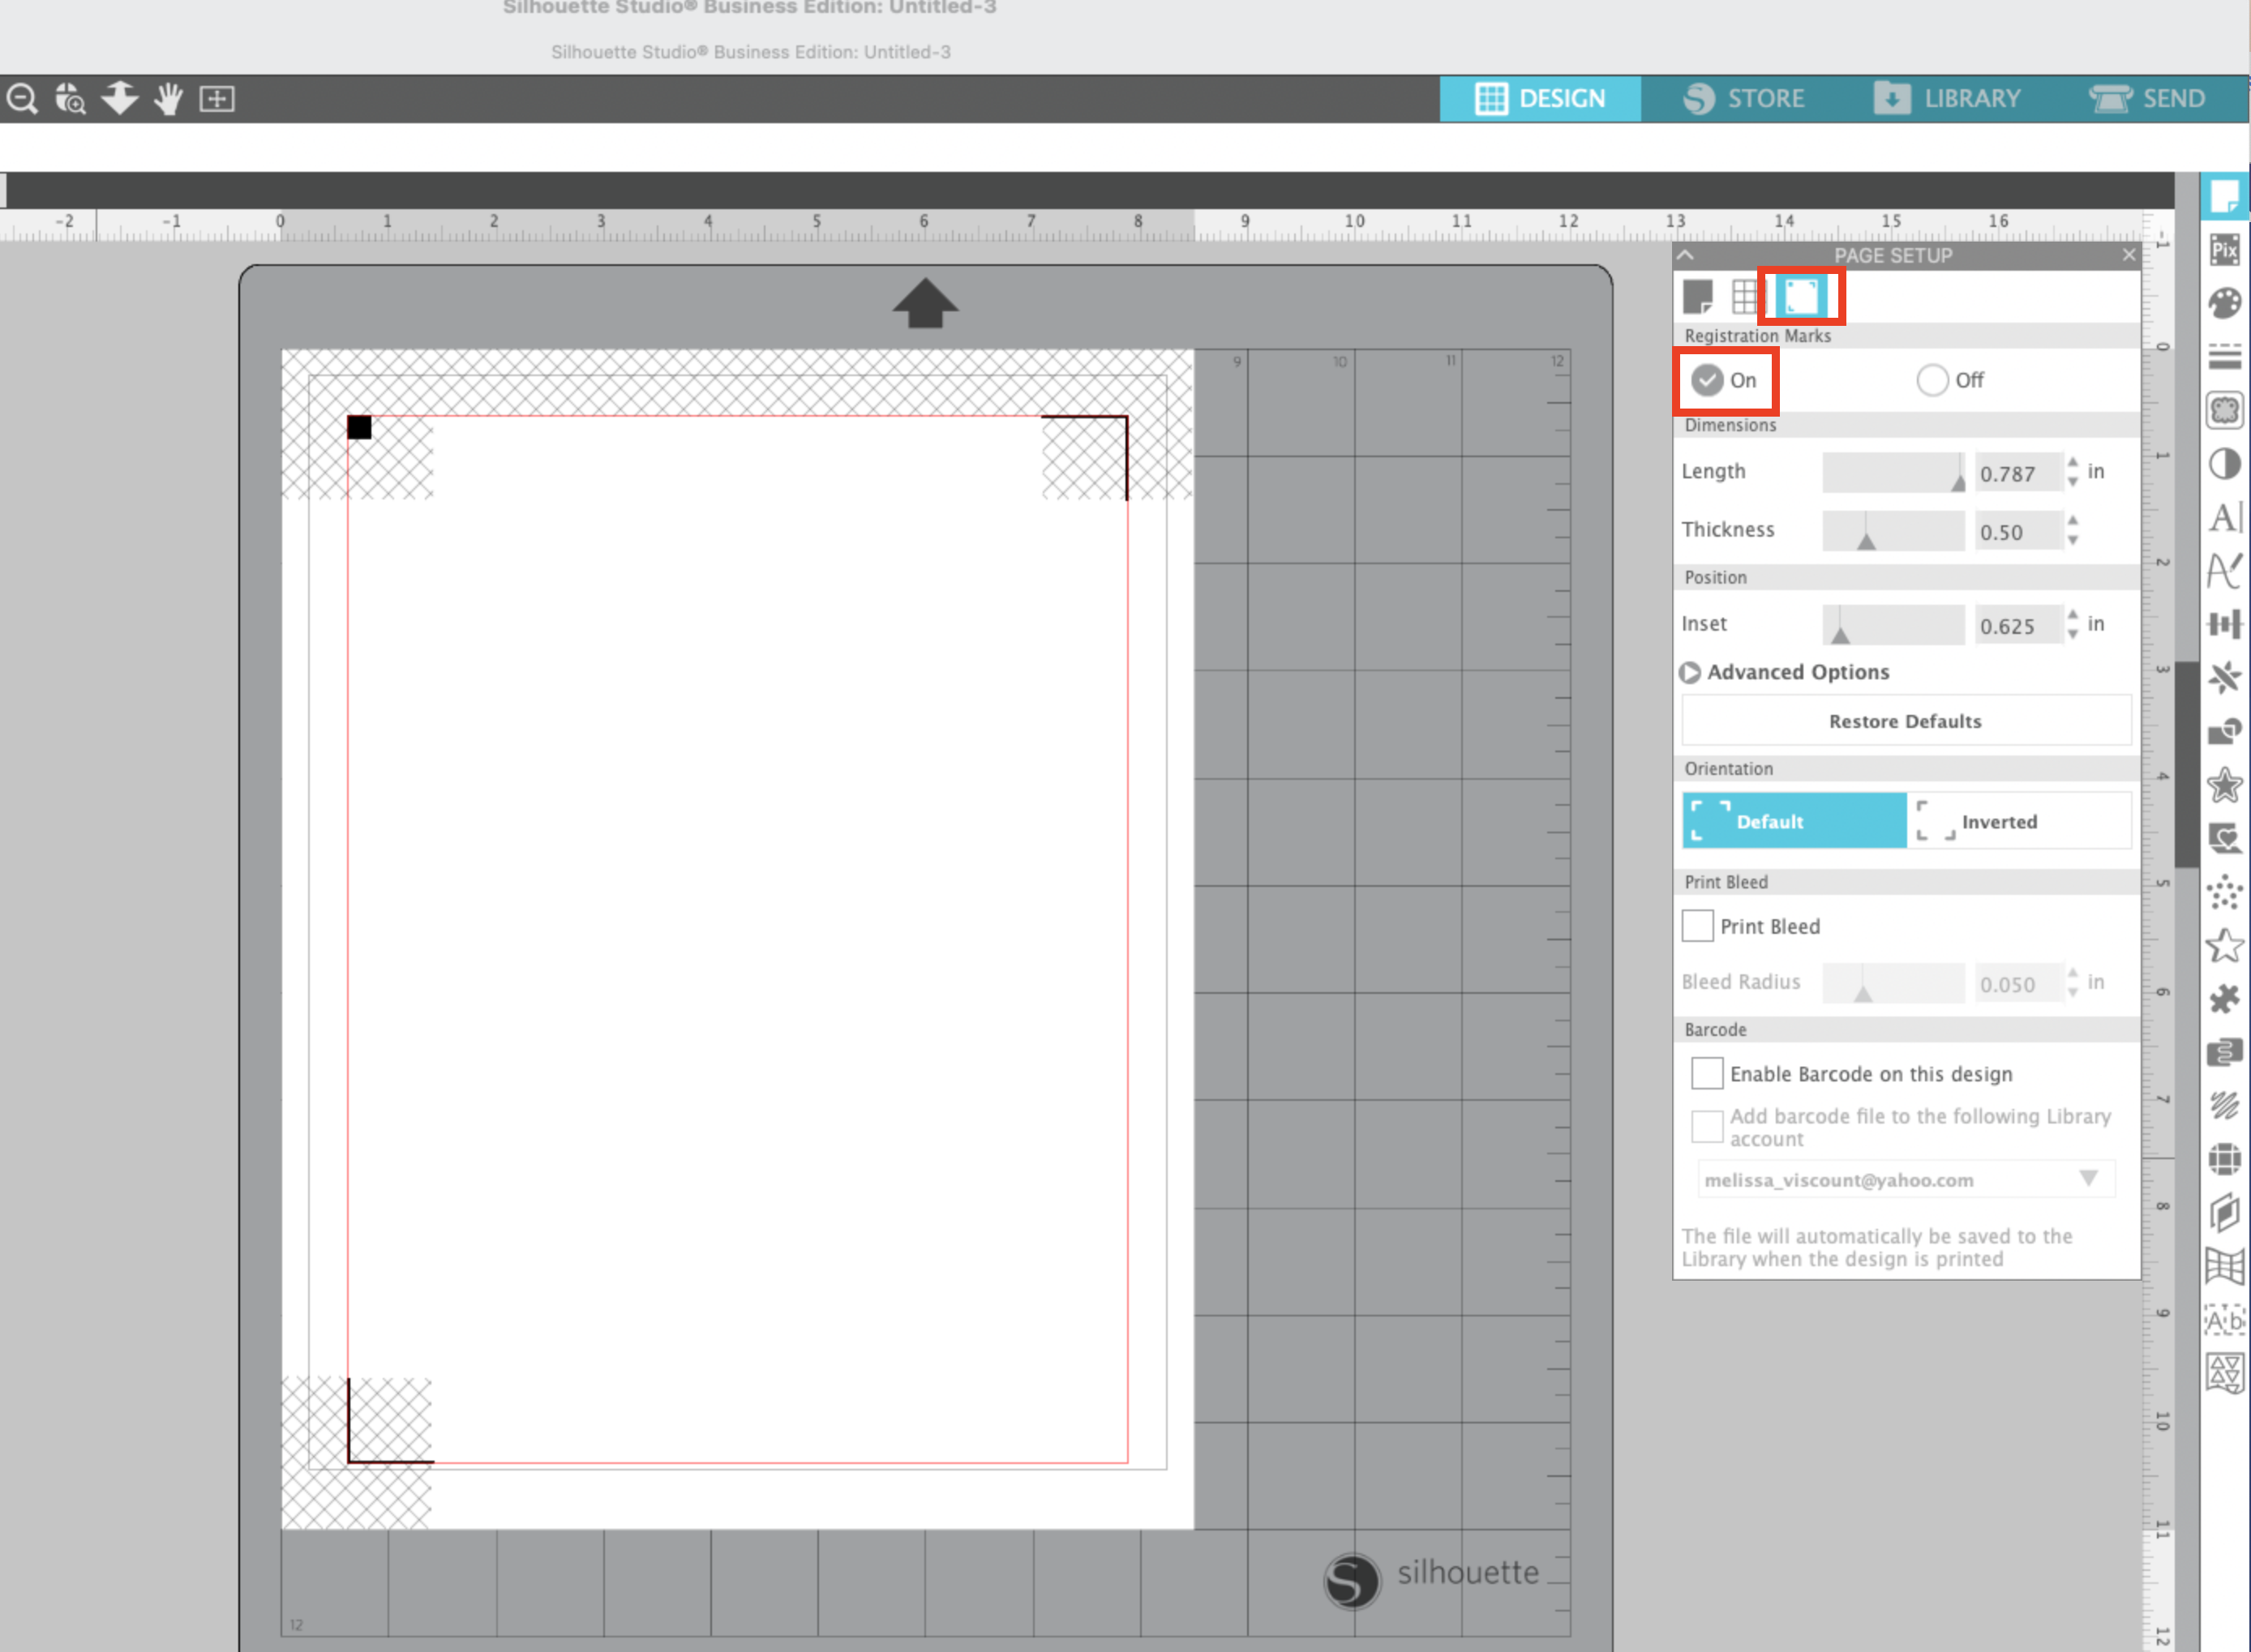Select the Pan tool in the toolbar
2251x1652 pixels.
pyautogui.click(x=167, y=98)
